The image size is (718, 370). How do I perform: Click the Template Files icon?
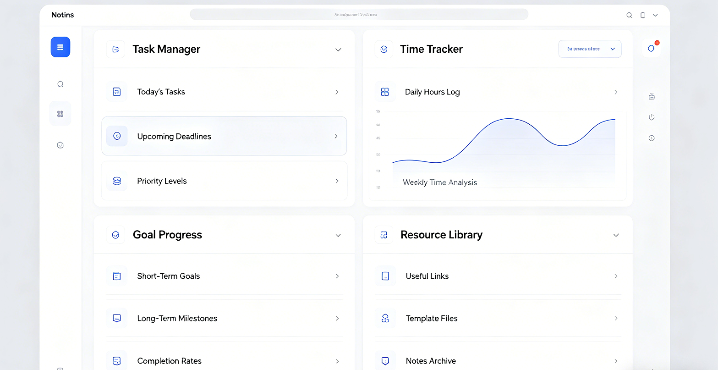tap(385, 318)
